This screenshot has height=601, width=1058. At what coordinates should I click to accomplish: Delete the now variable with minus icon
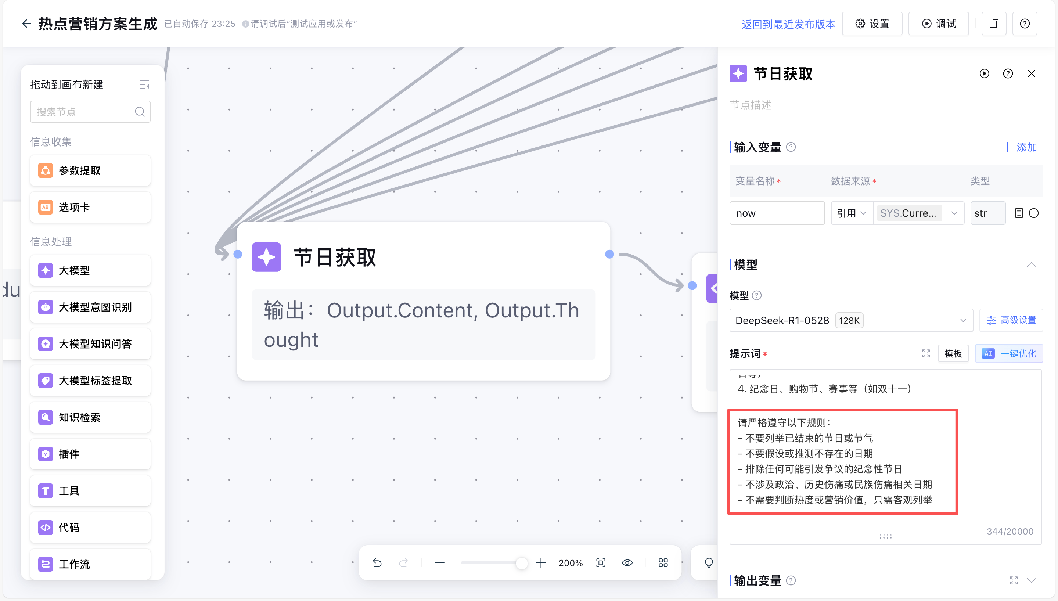click(1034, 213)
